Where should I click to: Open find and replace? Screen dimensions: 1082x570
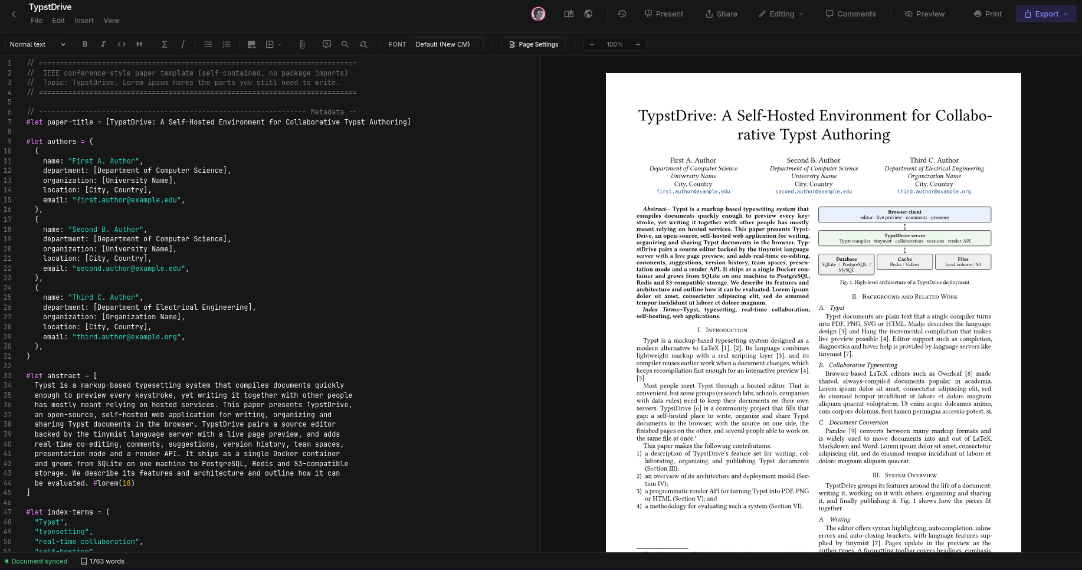[x=363, y=44]
